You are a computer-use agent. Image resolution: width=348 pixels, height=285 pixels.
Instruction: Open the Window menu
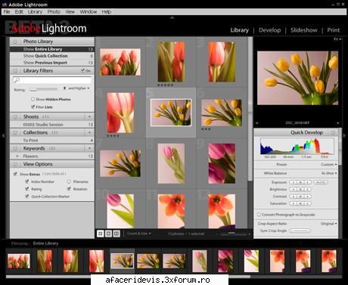(89, 12)
